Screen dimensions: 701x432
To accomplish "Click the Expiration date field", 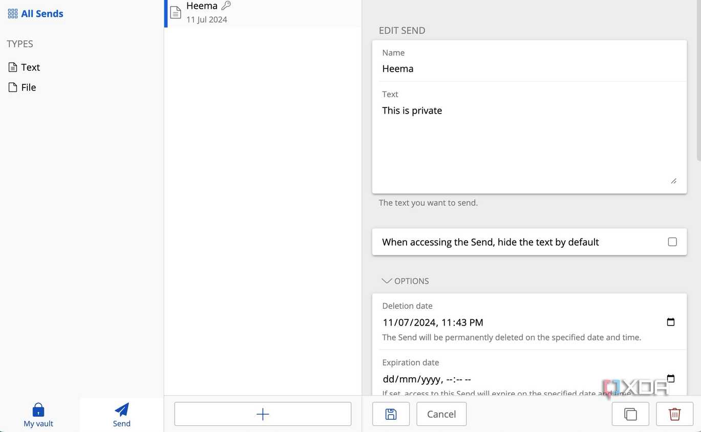I will 529,379.
